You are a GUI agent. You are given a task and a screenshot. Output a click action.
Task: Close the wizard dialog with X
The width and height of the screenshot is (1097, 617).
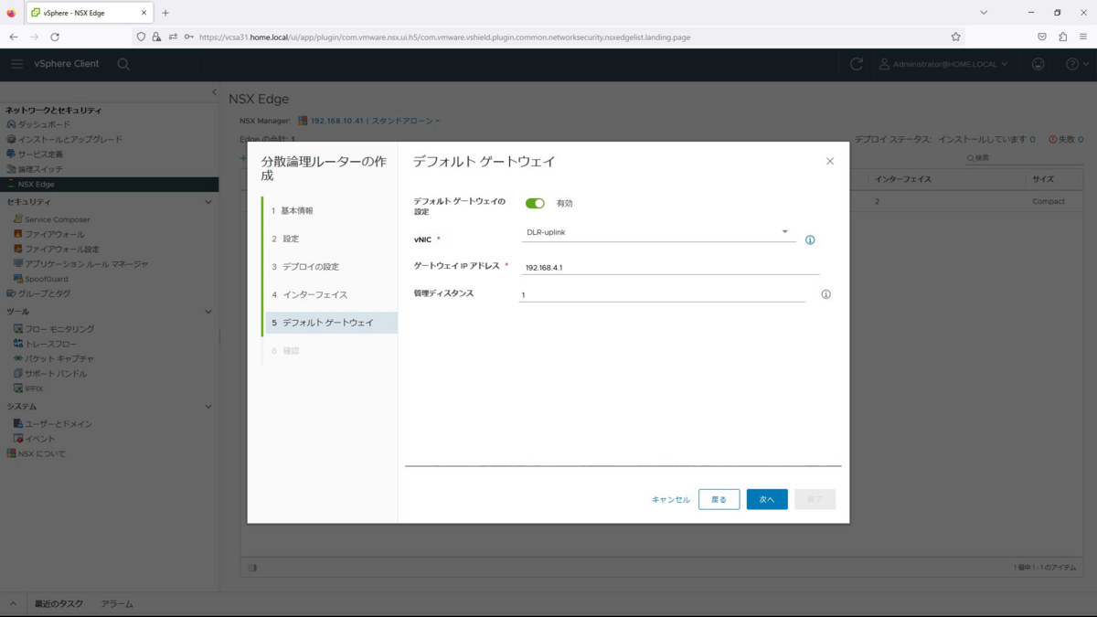(830, 161)
